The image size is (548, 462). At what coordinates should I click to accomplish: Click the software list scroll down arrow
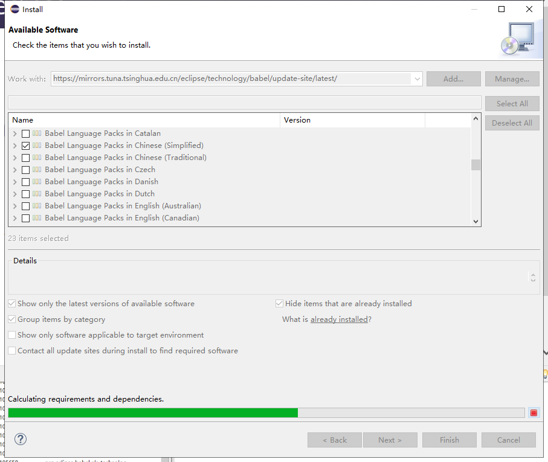click(475, 221)
